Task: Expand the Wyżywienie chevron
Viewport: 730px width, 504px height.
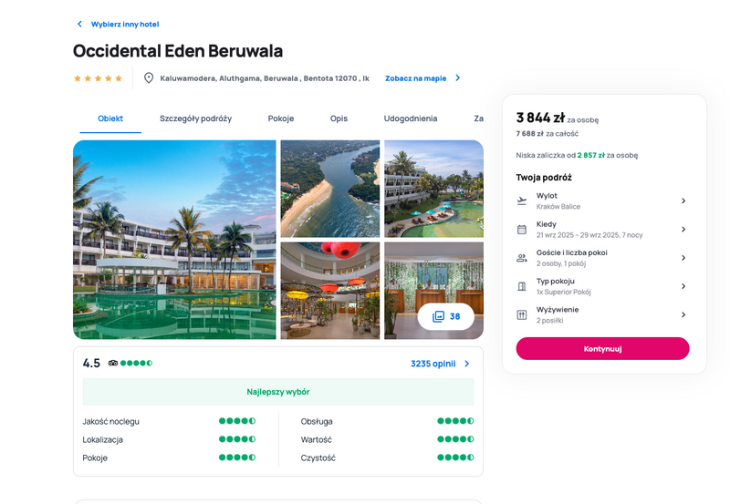Action: (683, 314)
